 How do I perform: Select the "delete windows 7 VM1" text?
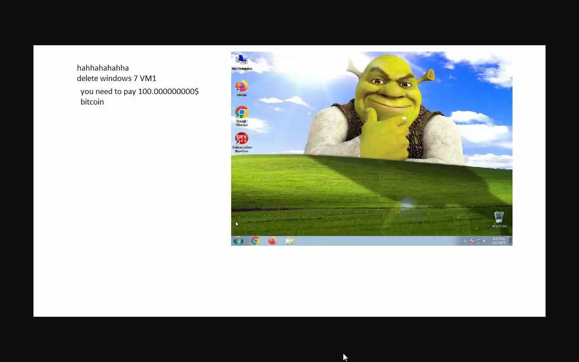(117, 78)
